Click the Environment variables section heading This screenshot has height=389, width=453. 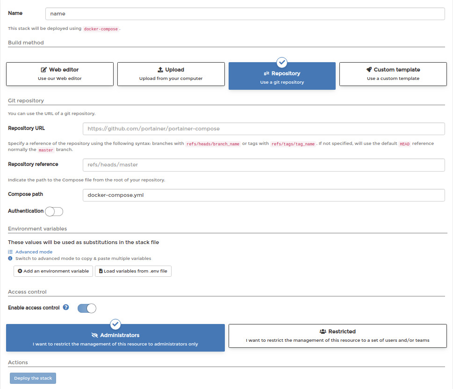point(37,229)
